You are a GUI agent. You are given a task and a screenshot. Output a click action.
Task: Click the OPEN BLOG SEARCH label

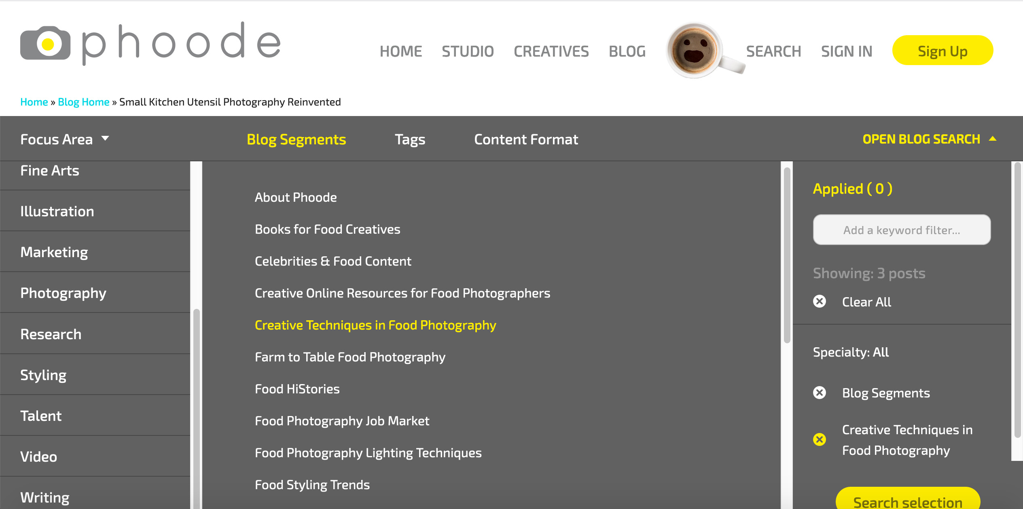(921, 139)
